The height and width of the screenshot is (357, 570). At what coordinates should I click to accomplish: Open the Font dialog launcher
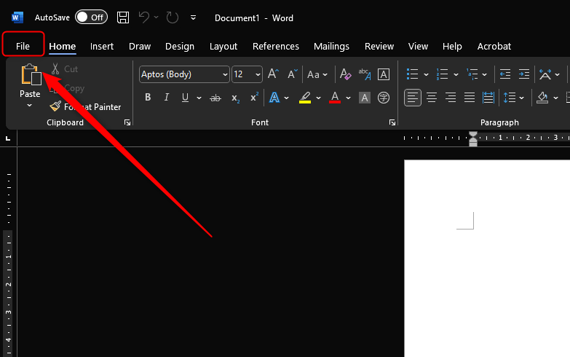392,122
